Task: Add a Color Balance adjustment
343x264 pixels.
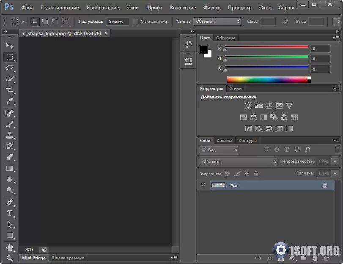Action: coord(253,117)
